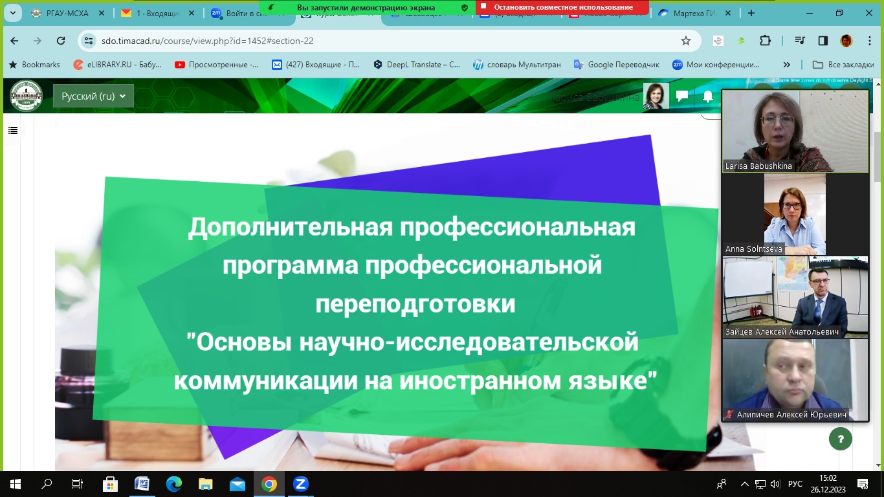
Task: Open Moodle messages chat bubble icon
Action: (681, 96)
